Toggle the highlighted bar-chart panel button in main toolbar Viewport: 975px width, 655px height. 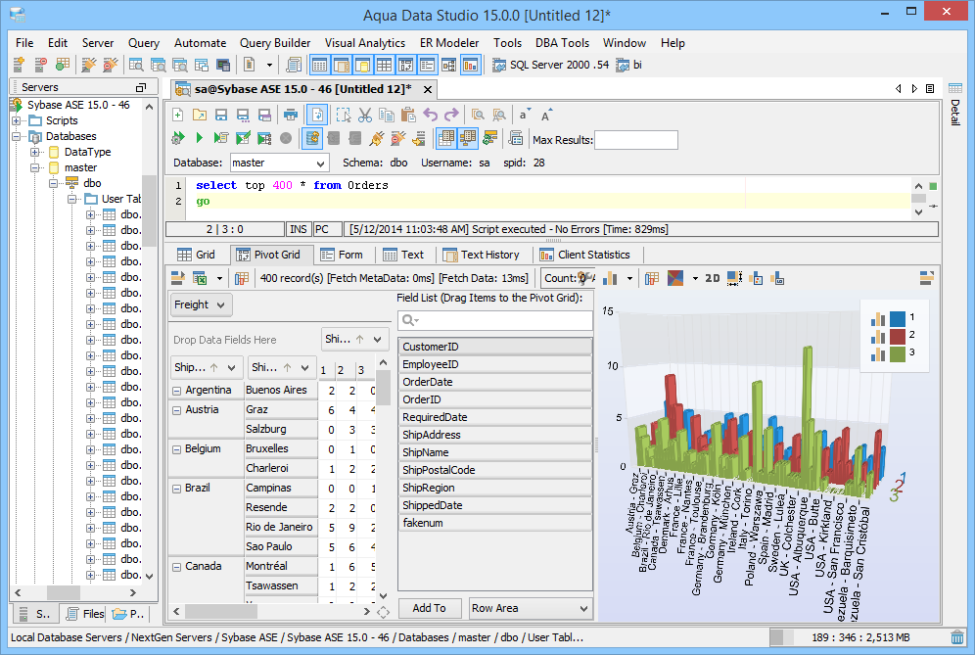click(470, 65)
